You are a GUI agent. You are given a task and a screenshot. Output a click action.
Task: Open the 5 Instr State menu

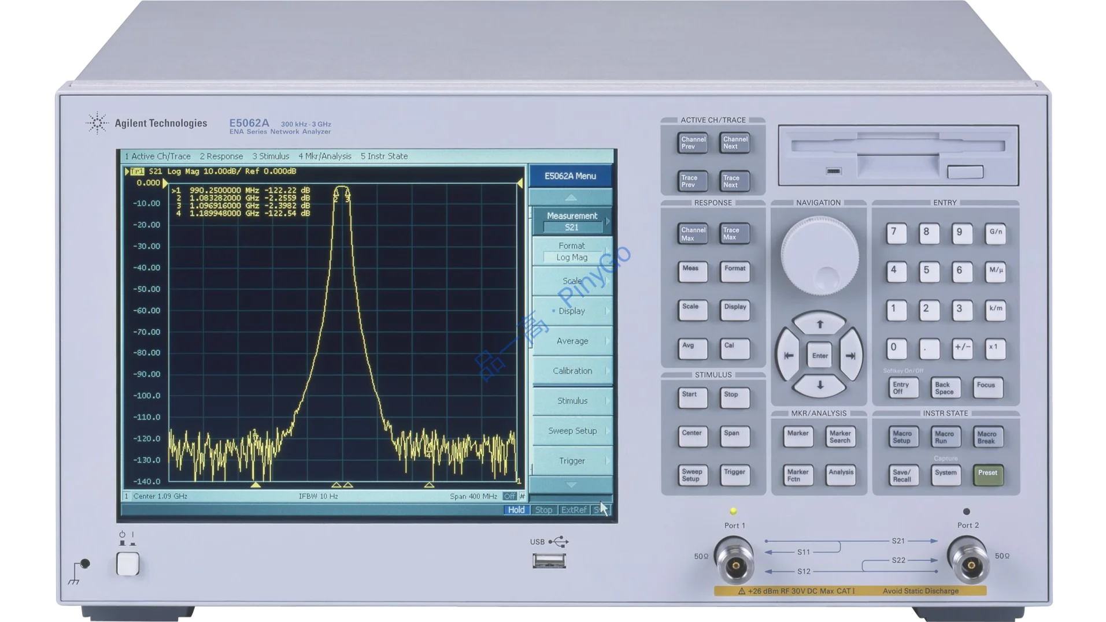point(384,156)
